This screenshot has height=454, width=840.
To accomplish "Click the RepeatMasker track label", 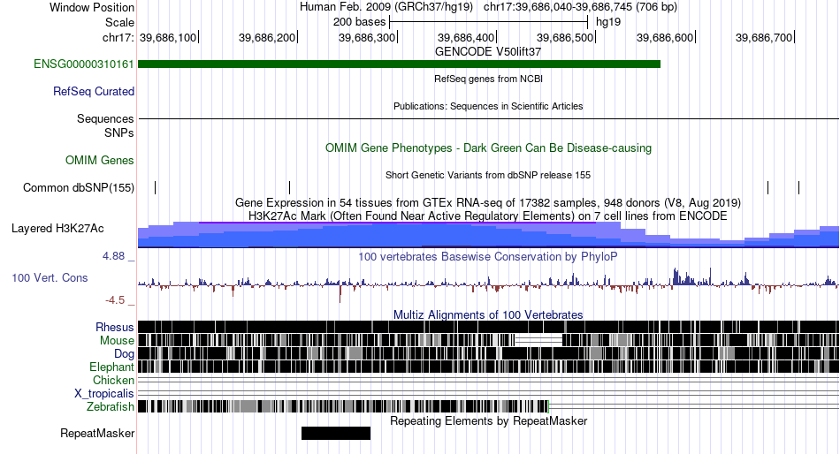I will (97, 433).
